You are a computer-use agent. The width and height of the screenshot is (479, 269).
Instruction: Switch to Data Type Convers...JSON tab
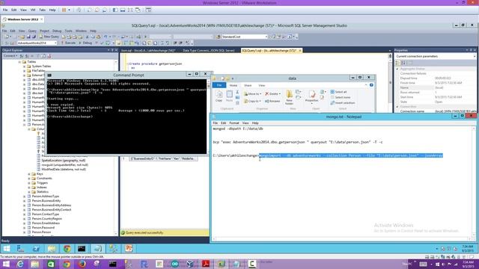209,50
